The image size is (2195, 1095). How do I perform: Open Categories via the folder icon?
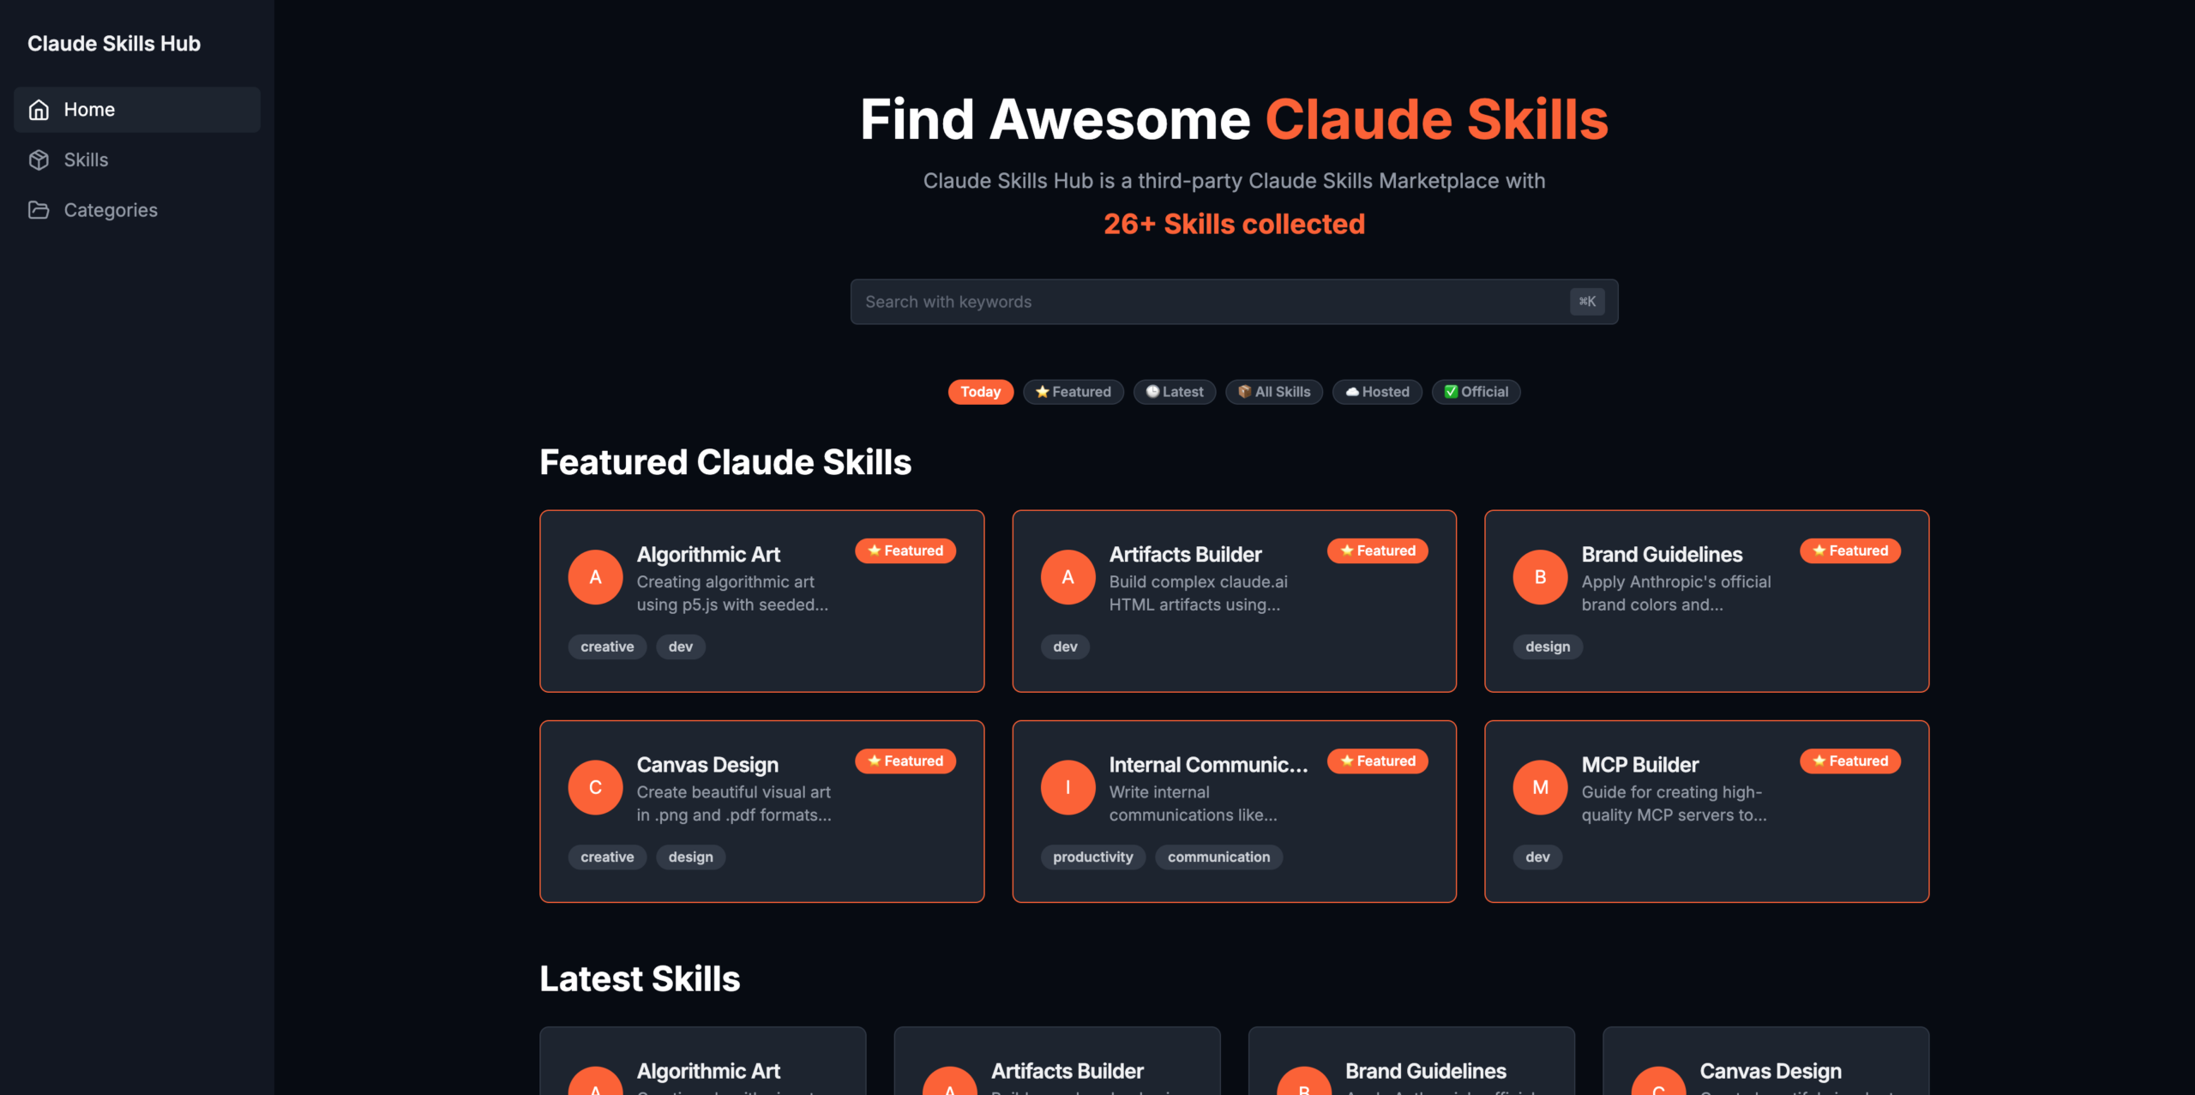(39, 210)
